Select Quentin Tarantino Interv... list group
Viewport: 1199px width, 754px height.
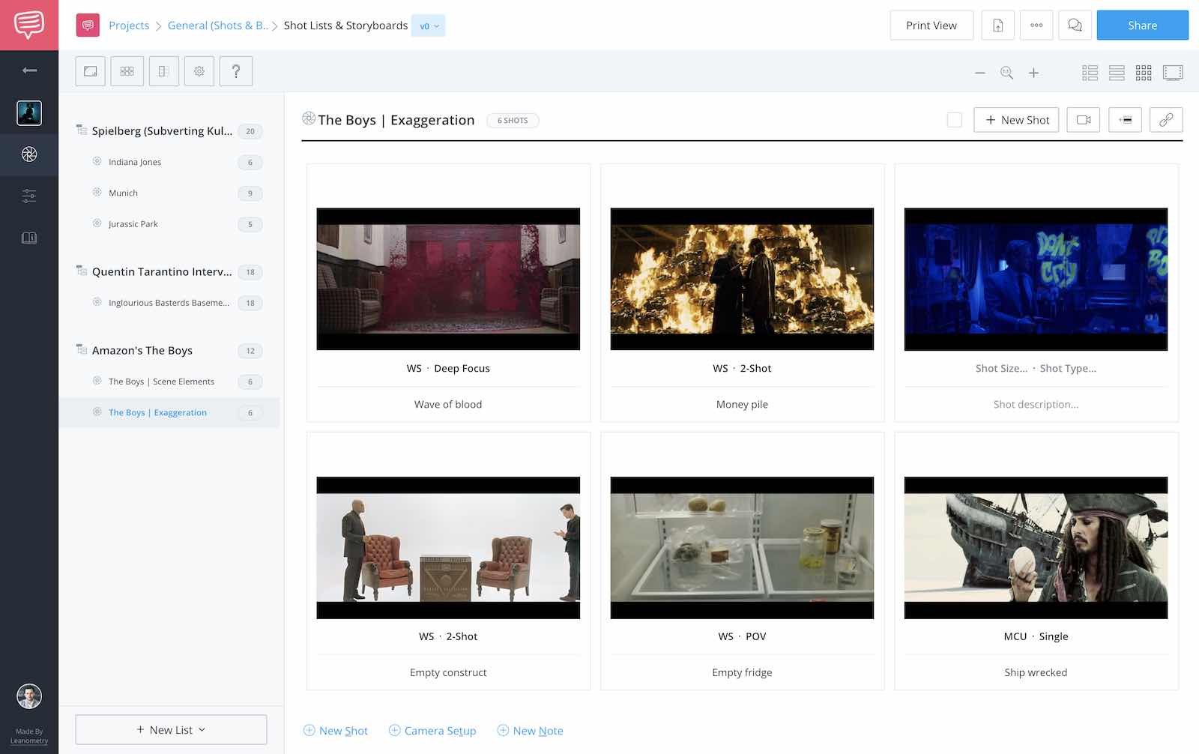click(x=169, y=272)
